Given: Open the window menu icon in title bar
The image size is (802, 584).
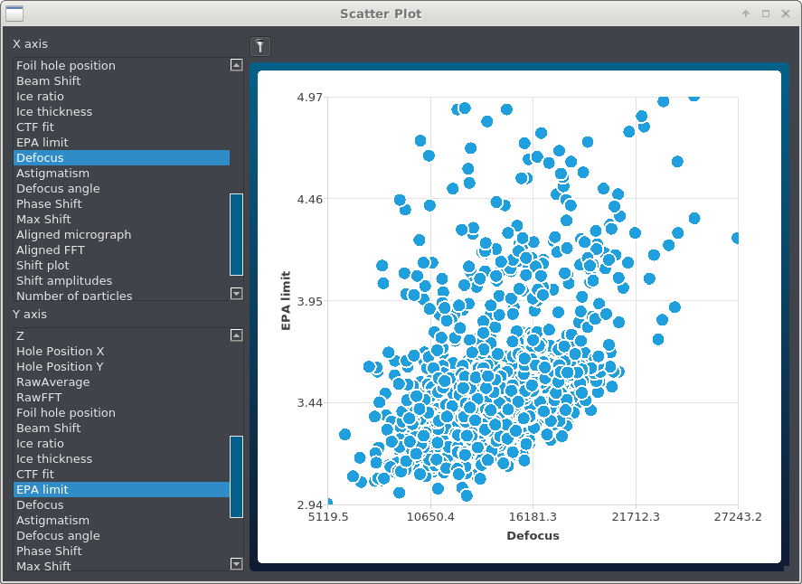Looking at the screenshot, I should click(14, 14).
